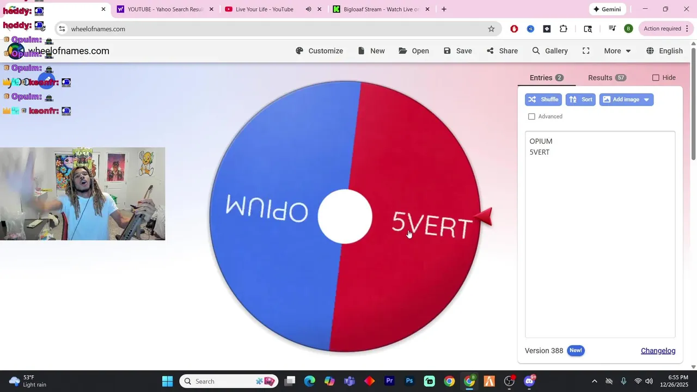697x392 pixels.
Task: Open the Gallery search
Action: pos(550,51)
